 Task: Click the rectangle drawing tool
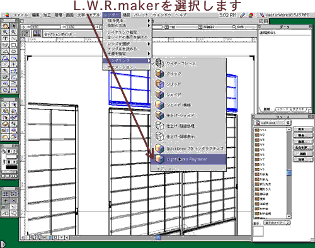(x=14, y=45)
